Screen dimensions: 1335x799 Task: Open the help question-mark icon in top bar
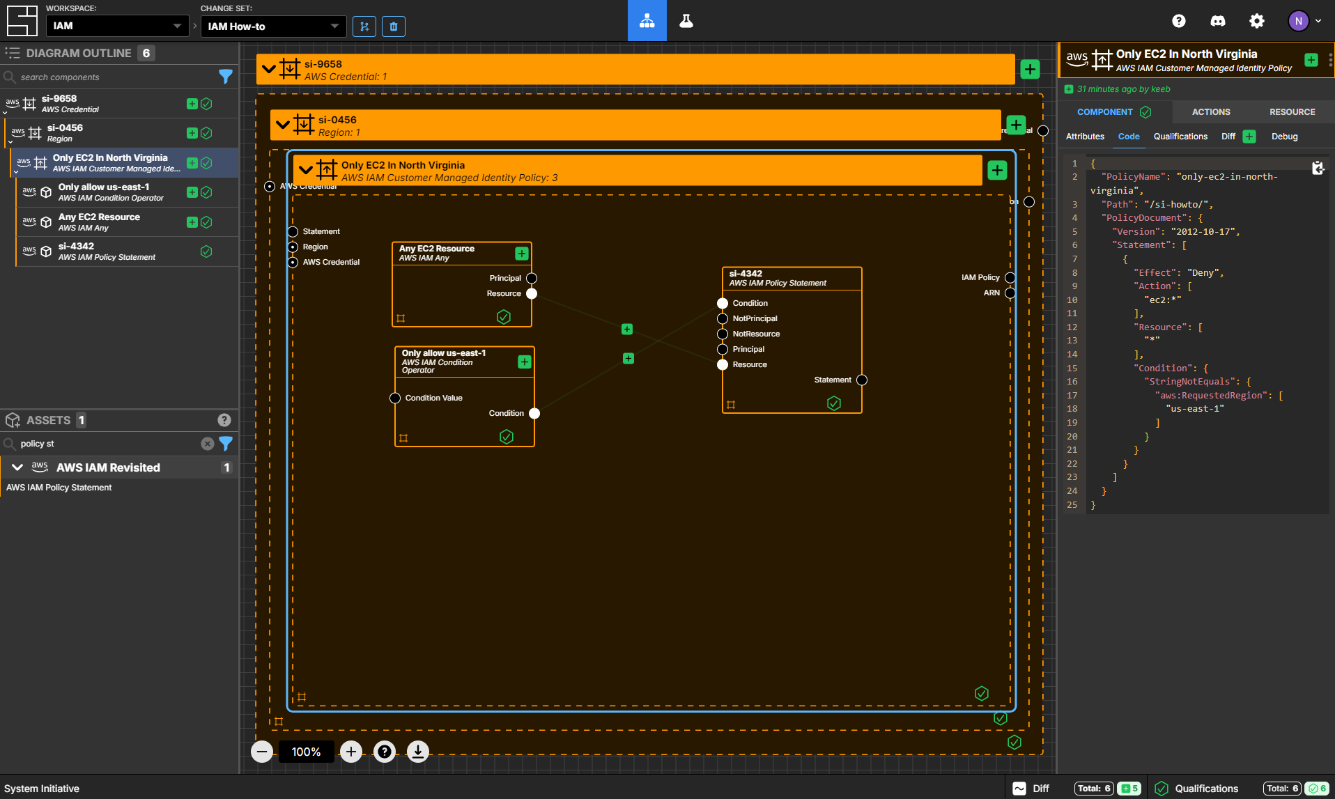point(1179,21)
